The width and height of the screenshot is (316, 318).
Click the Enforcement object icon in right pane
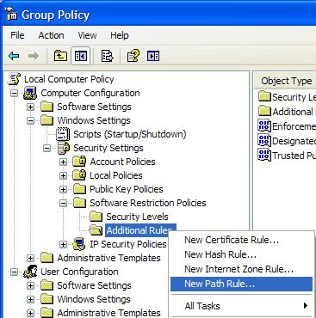point(264,125)
